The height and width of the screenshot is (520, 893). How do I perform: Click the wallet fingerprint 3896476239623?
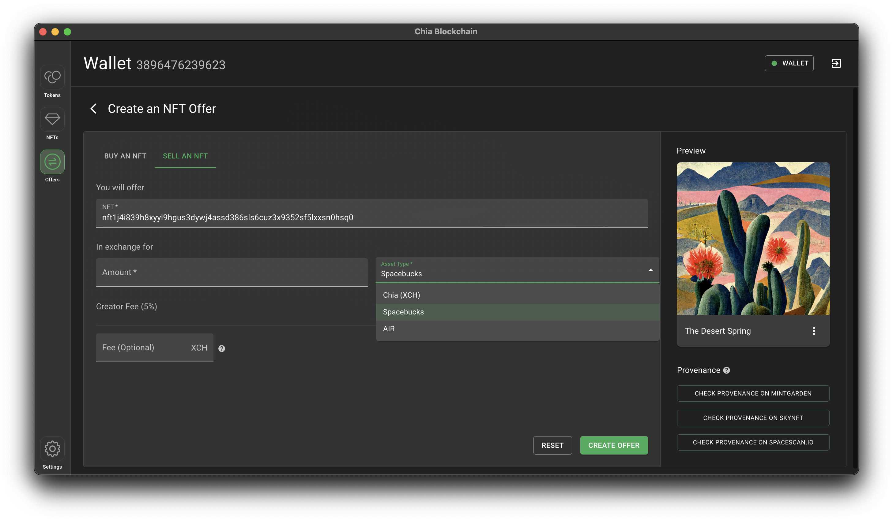[x=181, y=65]
